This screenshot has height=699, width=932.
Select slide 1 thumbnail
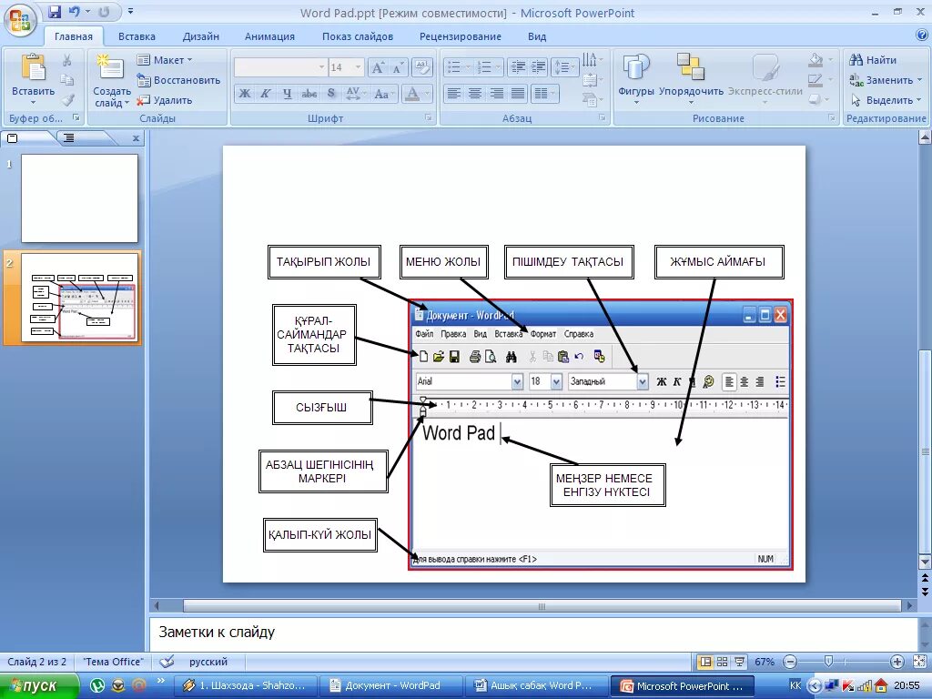80,198
